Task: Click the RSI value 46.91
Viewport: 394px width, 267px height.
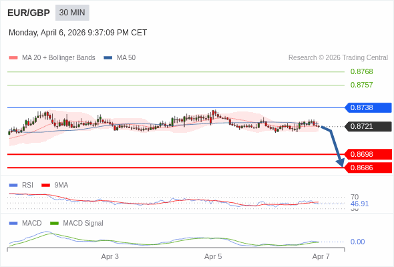Action: (359, 204)
